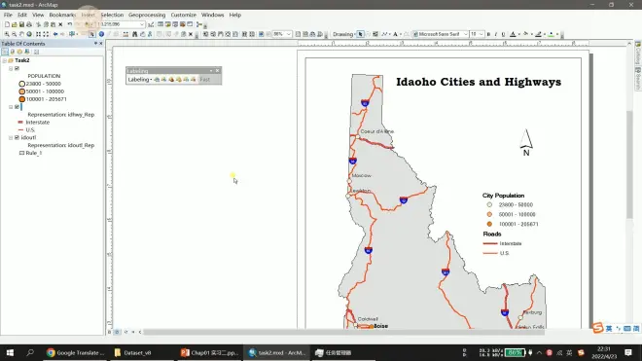The image size is (642, 361).
Task: Open the Customize menu
Action: (184, 15)
